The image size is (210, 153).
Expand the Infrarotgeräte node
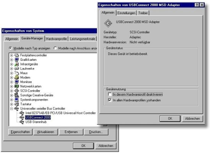click(x=11, y=64)
